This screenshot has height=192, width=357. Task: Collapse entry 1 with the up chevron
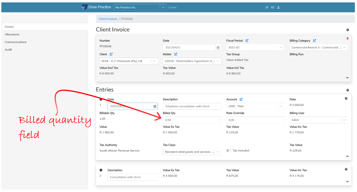pyautogui.click(x=347, y=156)
